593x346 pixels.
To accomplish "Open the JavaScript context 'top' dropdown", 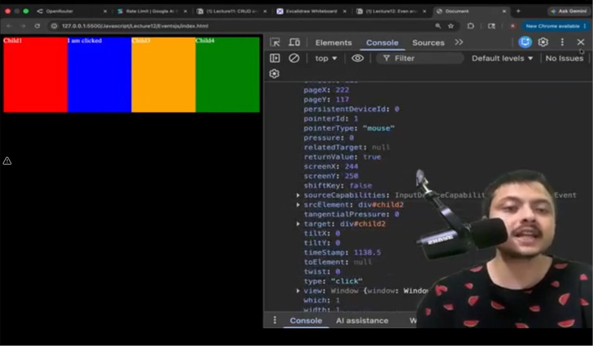I will (326, 58).
